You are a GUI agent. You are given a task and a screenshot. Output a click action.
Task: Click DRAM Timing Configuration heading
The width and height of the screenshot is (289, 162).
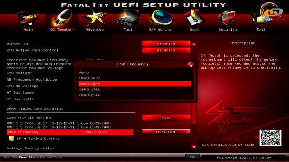tap(35, 109)
